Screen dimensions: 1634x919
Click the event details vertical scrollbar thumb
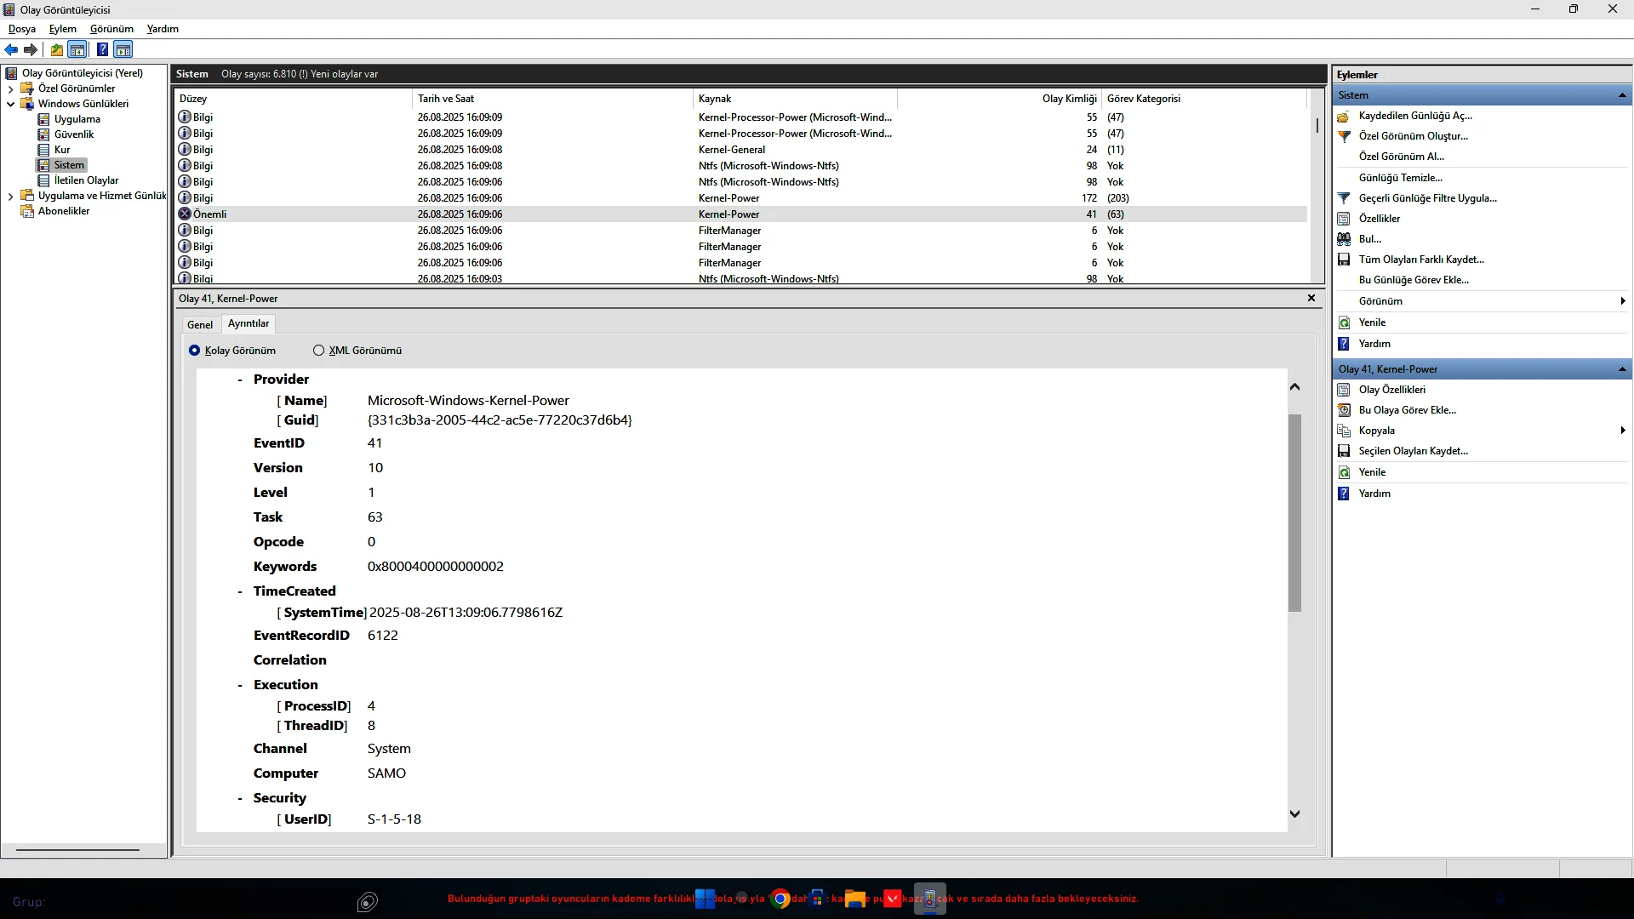pos(1294,513)
